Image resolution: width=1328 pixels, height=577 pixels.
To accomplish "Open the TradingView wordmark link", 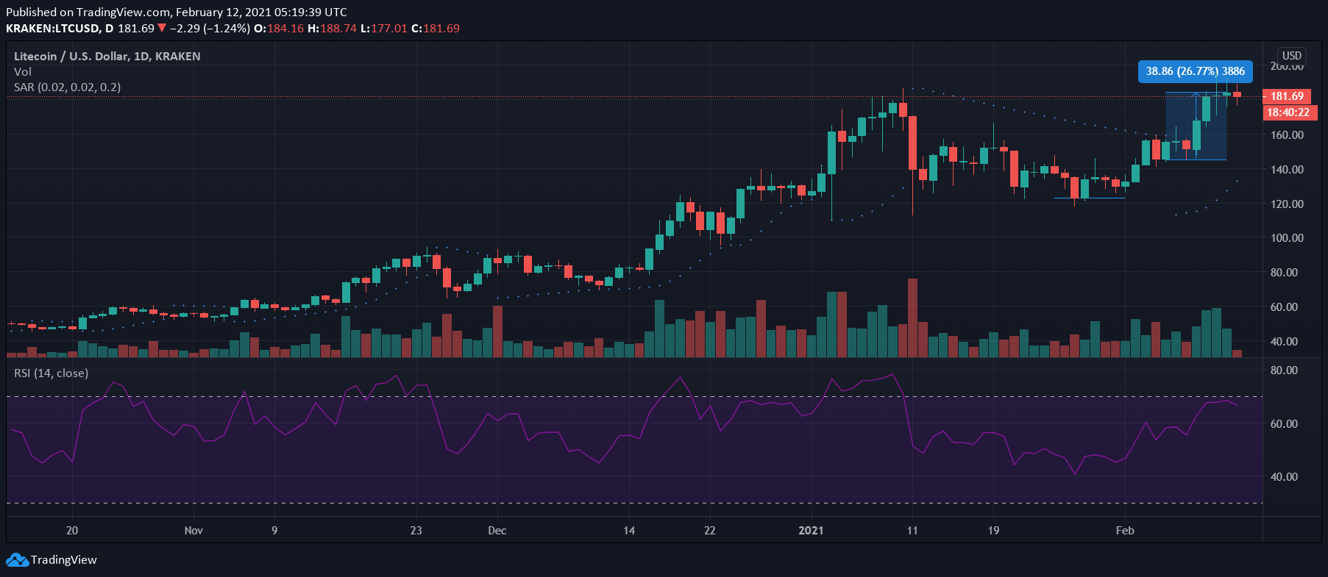I will click(x=64, y=560).
